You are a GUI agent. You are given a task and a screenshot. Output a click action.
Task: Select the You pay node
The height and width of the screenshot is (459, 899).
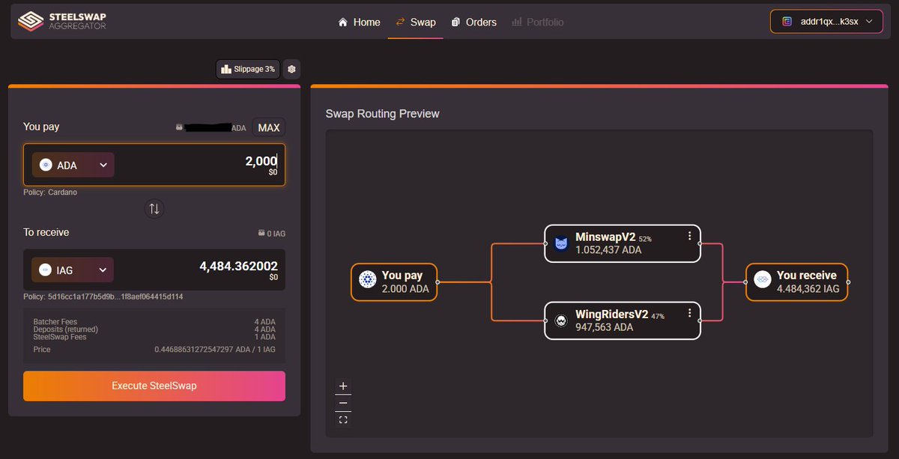(394, 282)
